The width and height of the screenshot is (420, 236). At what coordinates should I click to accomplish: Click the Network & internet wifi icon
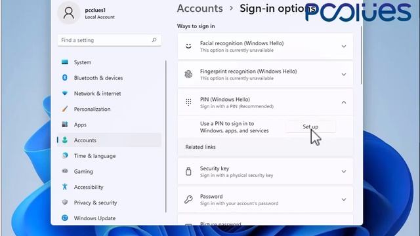(x=65, y=93)
